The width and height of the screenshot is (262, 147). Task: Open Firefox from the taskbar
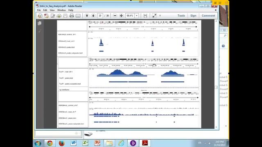62,143
